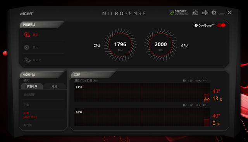Click the CoolBoost info icon
This screenshot has width=248, height=142.
click(196, 25)
